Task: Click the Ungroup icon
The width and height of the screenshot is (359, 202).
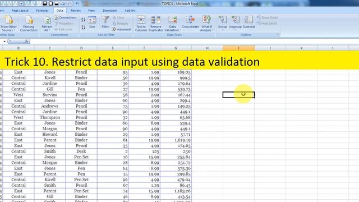Action: 235,20
